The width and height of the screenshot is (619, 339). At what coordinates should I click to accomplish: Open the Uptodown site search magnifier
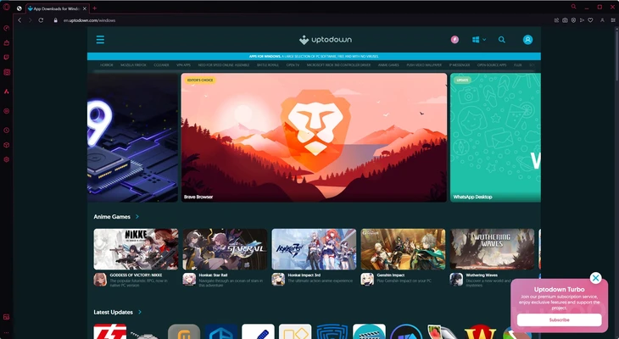tap(502, 40)
